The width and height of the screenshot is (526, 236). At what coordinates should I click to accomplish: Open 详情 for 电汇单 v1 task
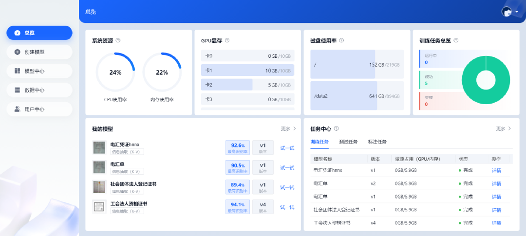click(x=496, y=197)
